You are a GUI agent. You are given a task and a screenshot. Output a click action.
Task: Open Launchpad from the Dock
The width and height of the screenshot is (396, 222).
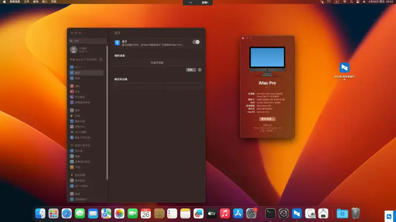point(53,214)
